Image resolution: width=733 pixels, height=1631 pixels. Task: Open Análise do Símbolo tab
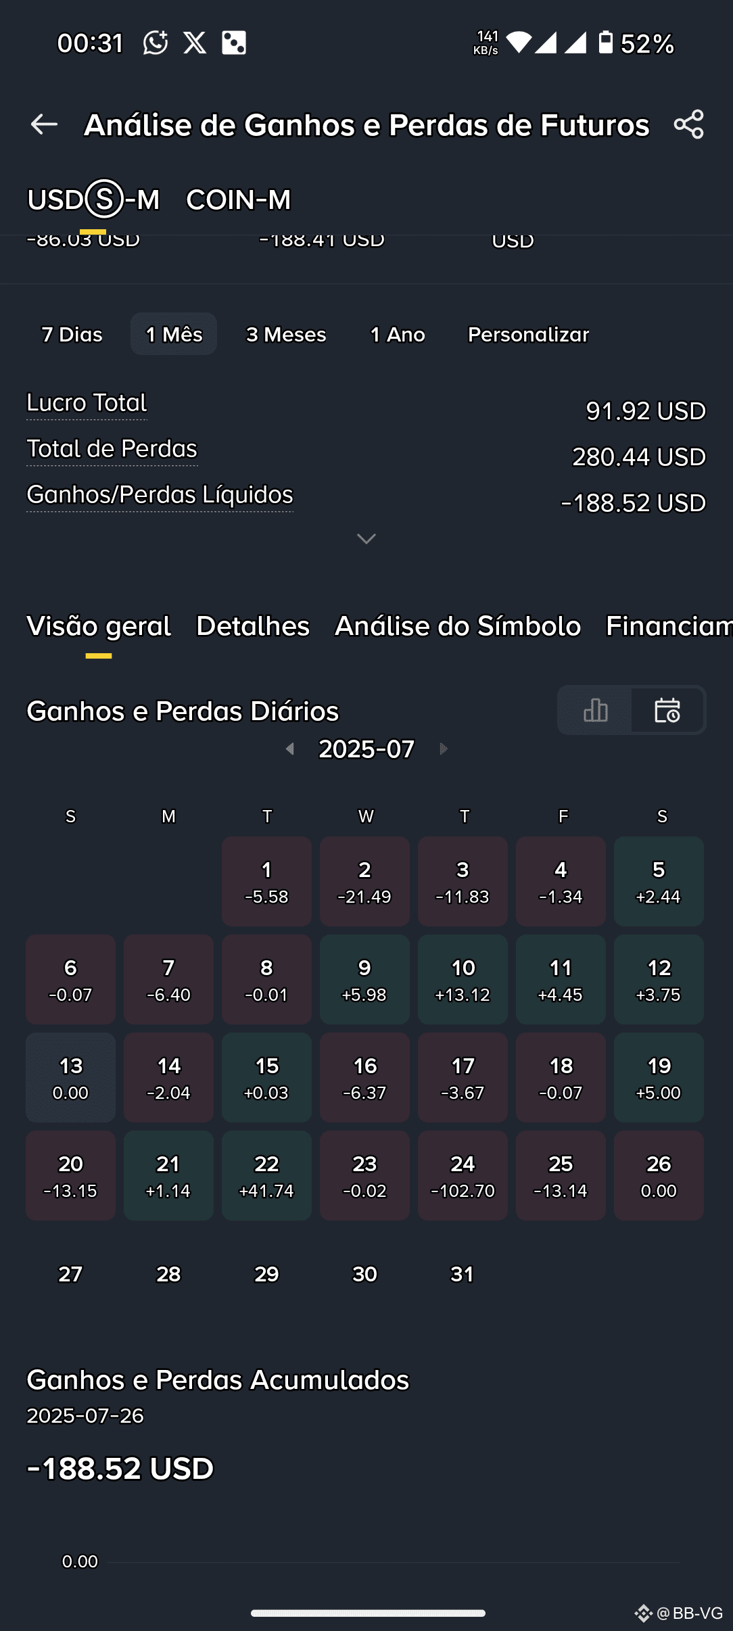click(x=458, y=626)
